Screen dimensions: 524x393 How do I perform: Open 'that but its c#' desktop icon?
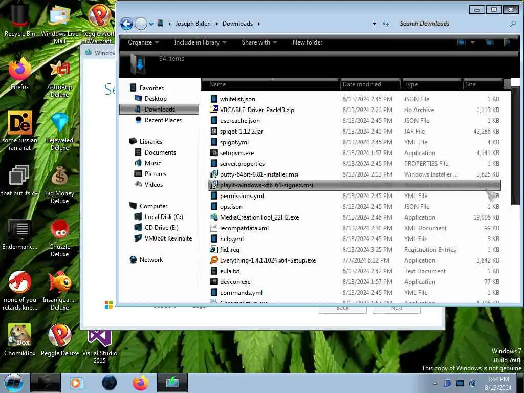(x=19, y=181)
